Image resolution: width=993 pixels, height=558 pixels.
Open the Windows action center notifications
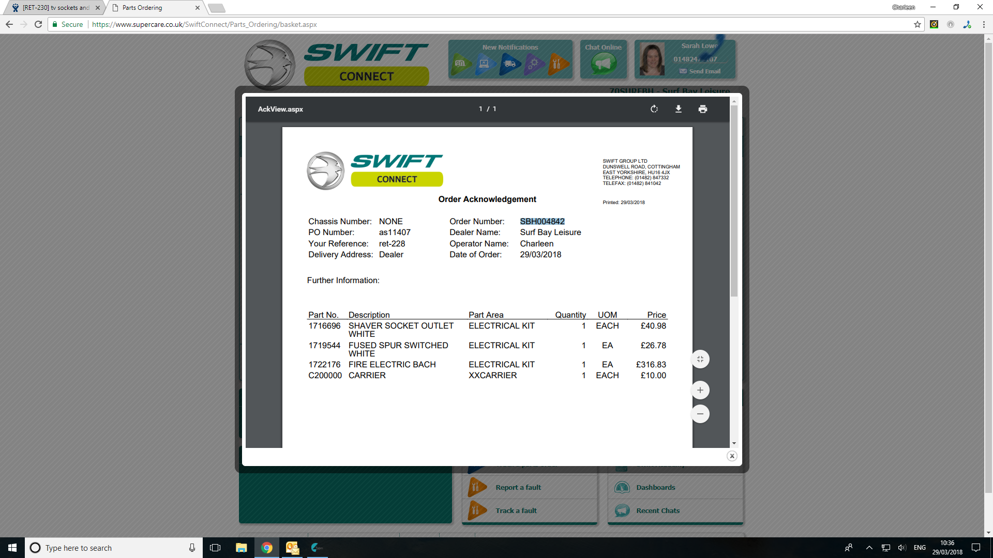tap(976, 548)
